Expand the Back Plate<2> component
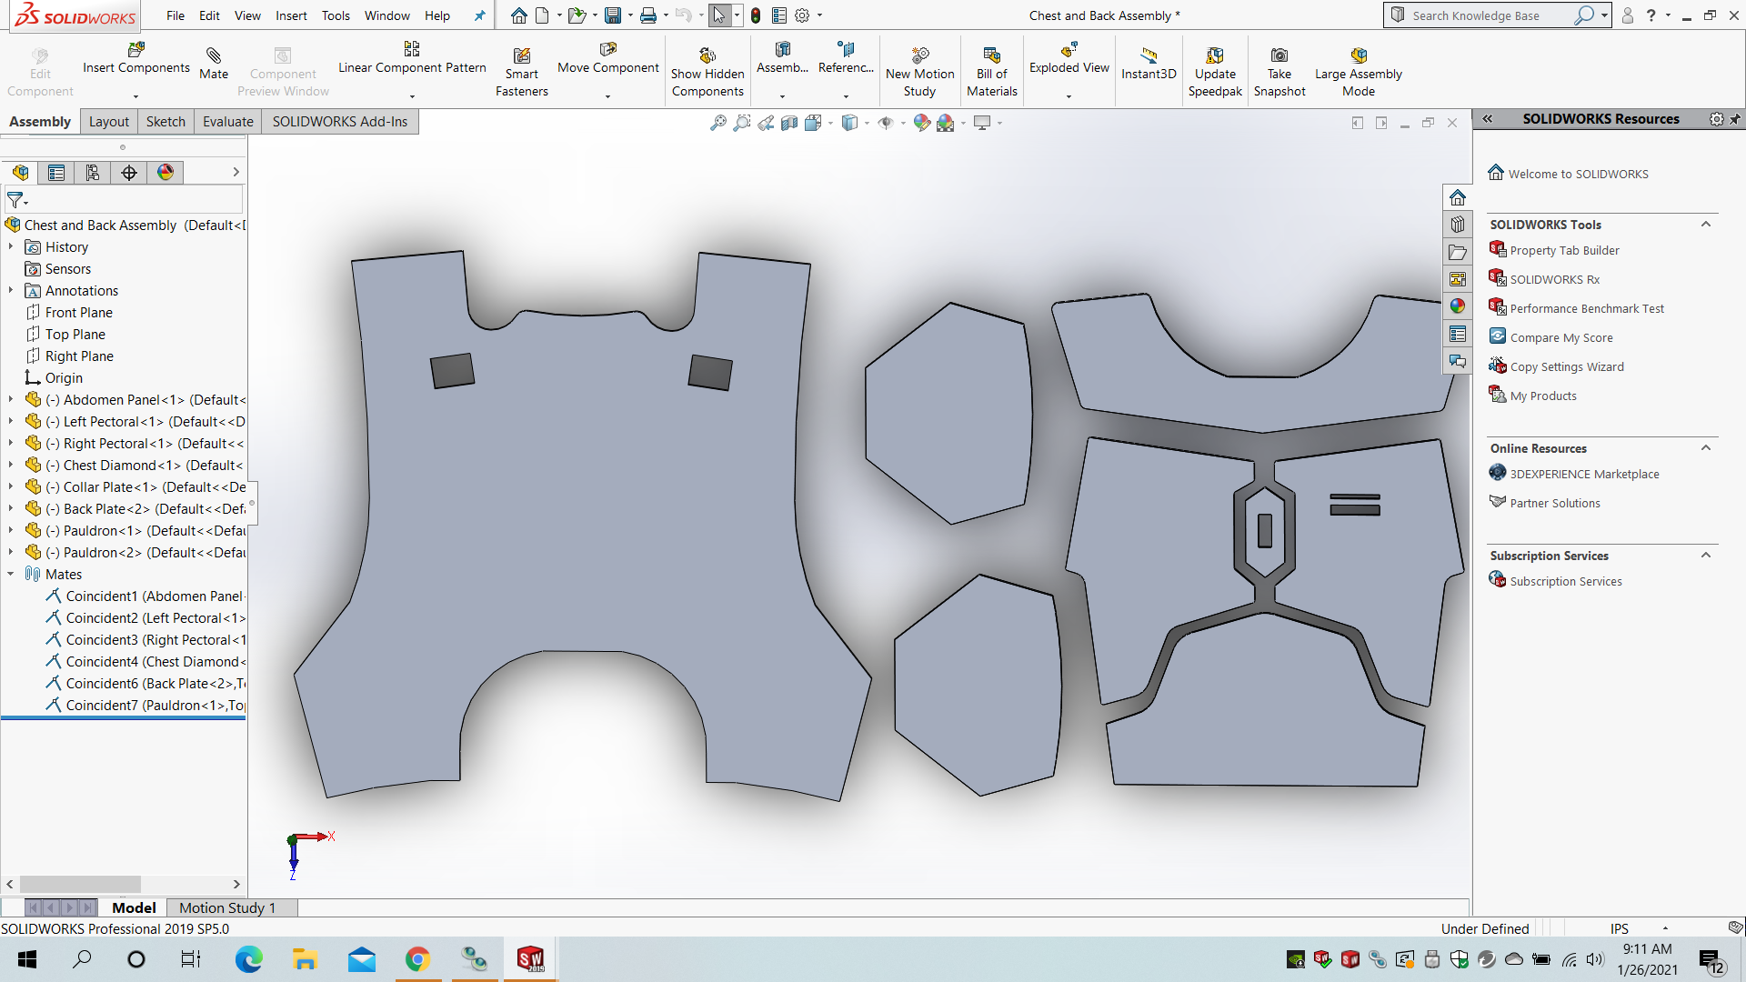Viewport: 1746px width, 982px height. pyautogui.click(x=10, y=508)
